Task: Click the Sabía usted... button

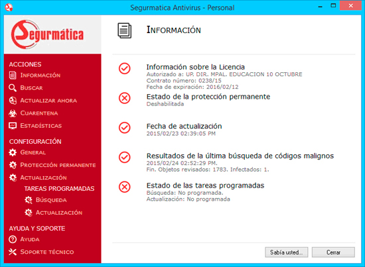Action: 286,252
